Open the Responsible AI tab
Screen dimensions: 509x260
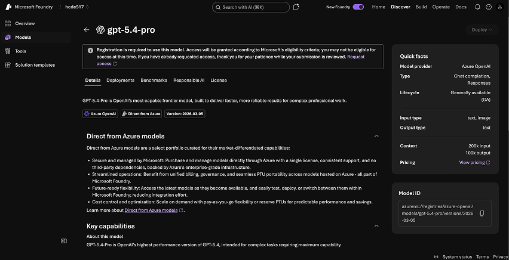click(x=189, y=80)
